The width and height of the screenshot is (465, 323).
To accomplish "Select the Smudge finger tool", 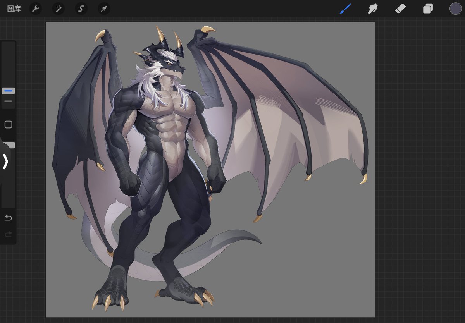I will 373,9.
